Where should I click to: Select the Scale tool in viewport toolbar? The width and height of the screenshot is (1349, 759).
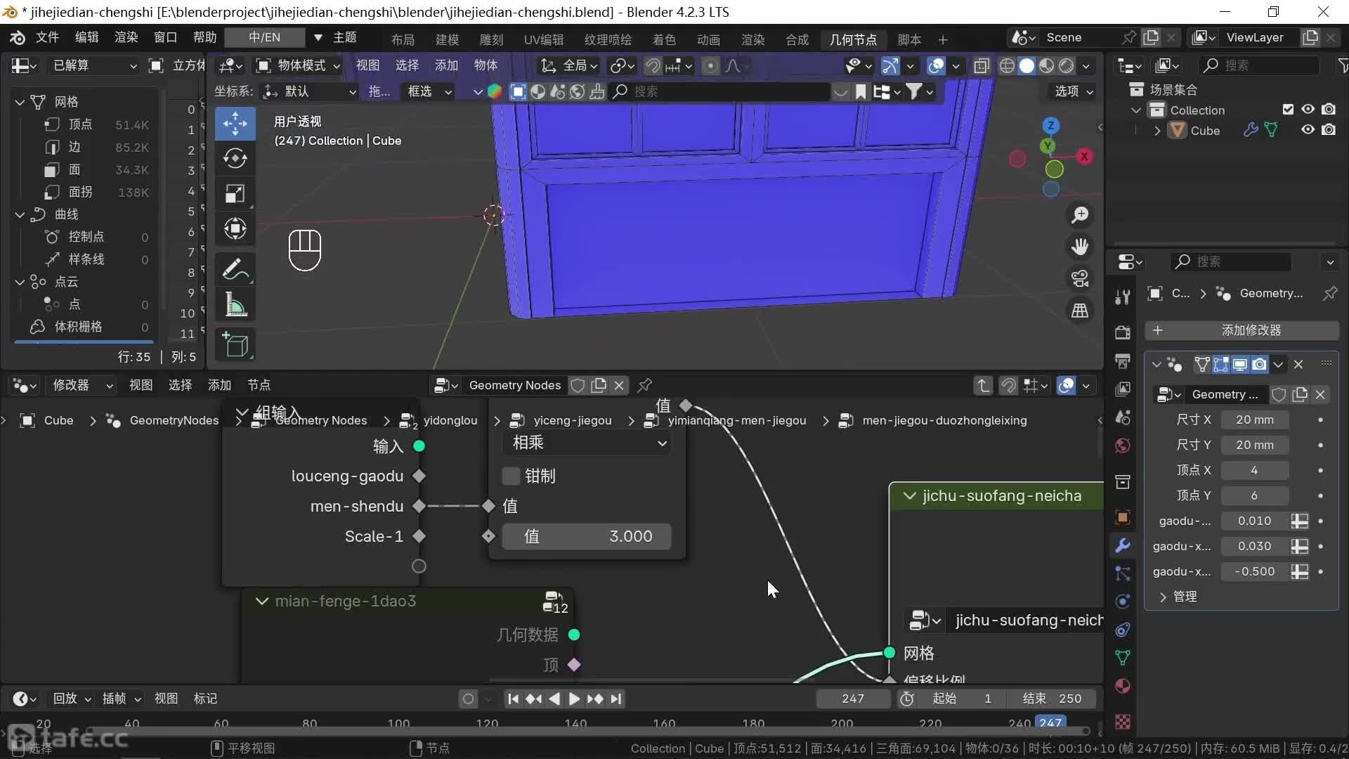(x=235, y=193)
